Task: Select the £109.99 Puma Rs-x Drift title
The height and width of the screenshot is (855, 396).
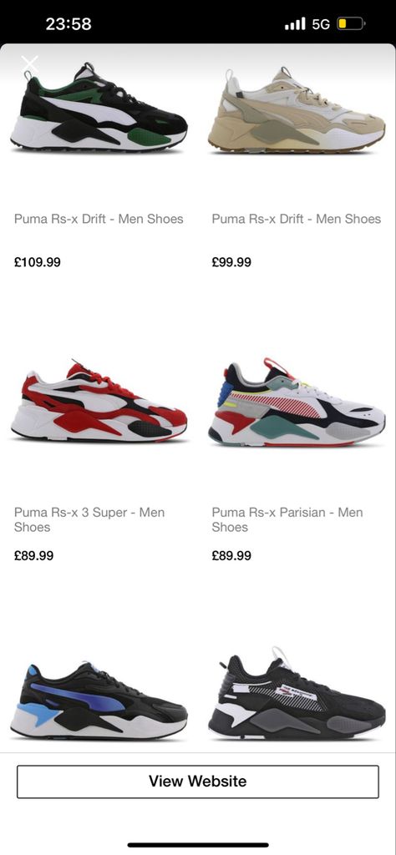Action: 99,219
